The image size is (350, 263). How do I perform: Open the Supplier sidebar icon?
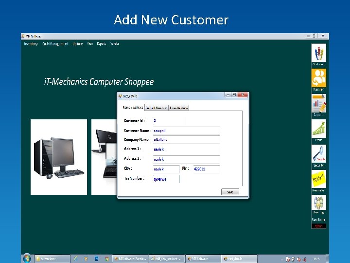[x=318, y=78]
